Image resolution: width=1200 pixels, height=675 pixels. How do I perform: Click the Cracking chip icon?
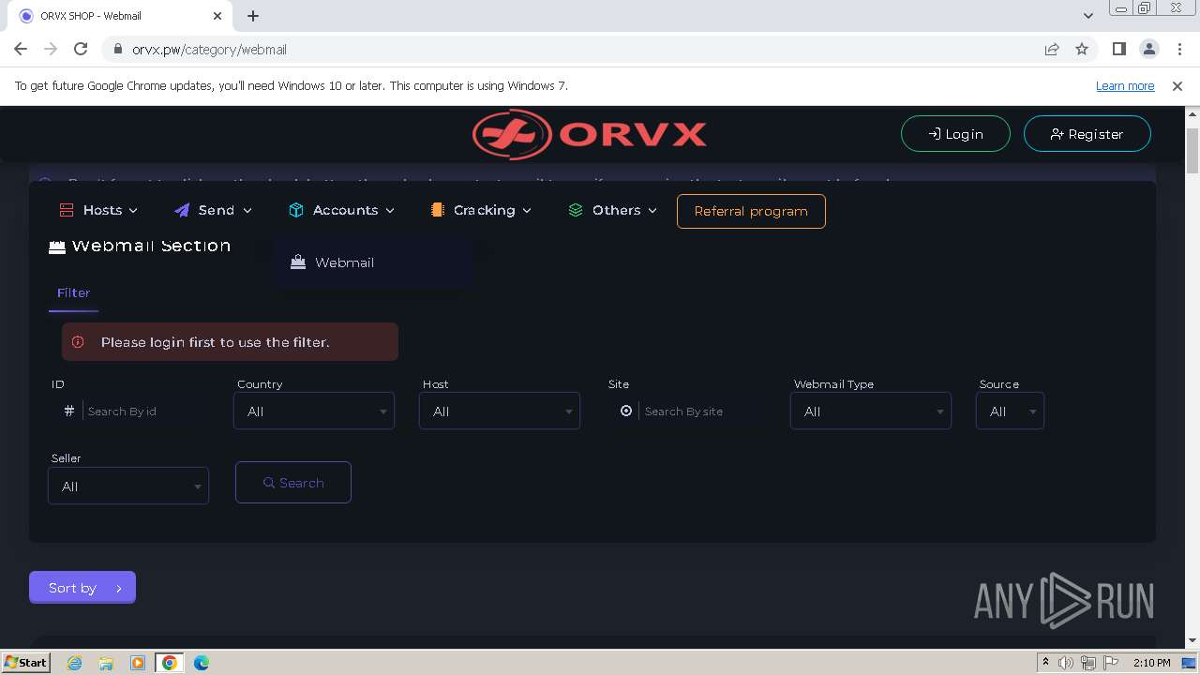[437, 210]
